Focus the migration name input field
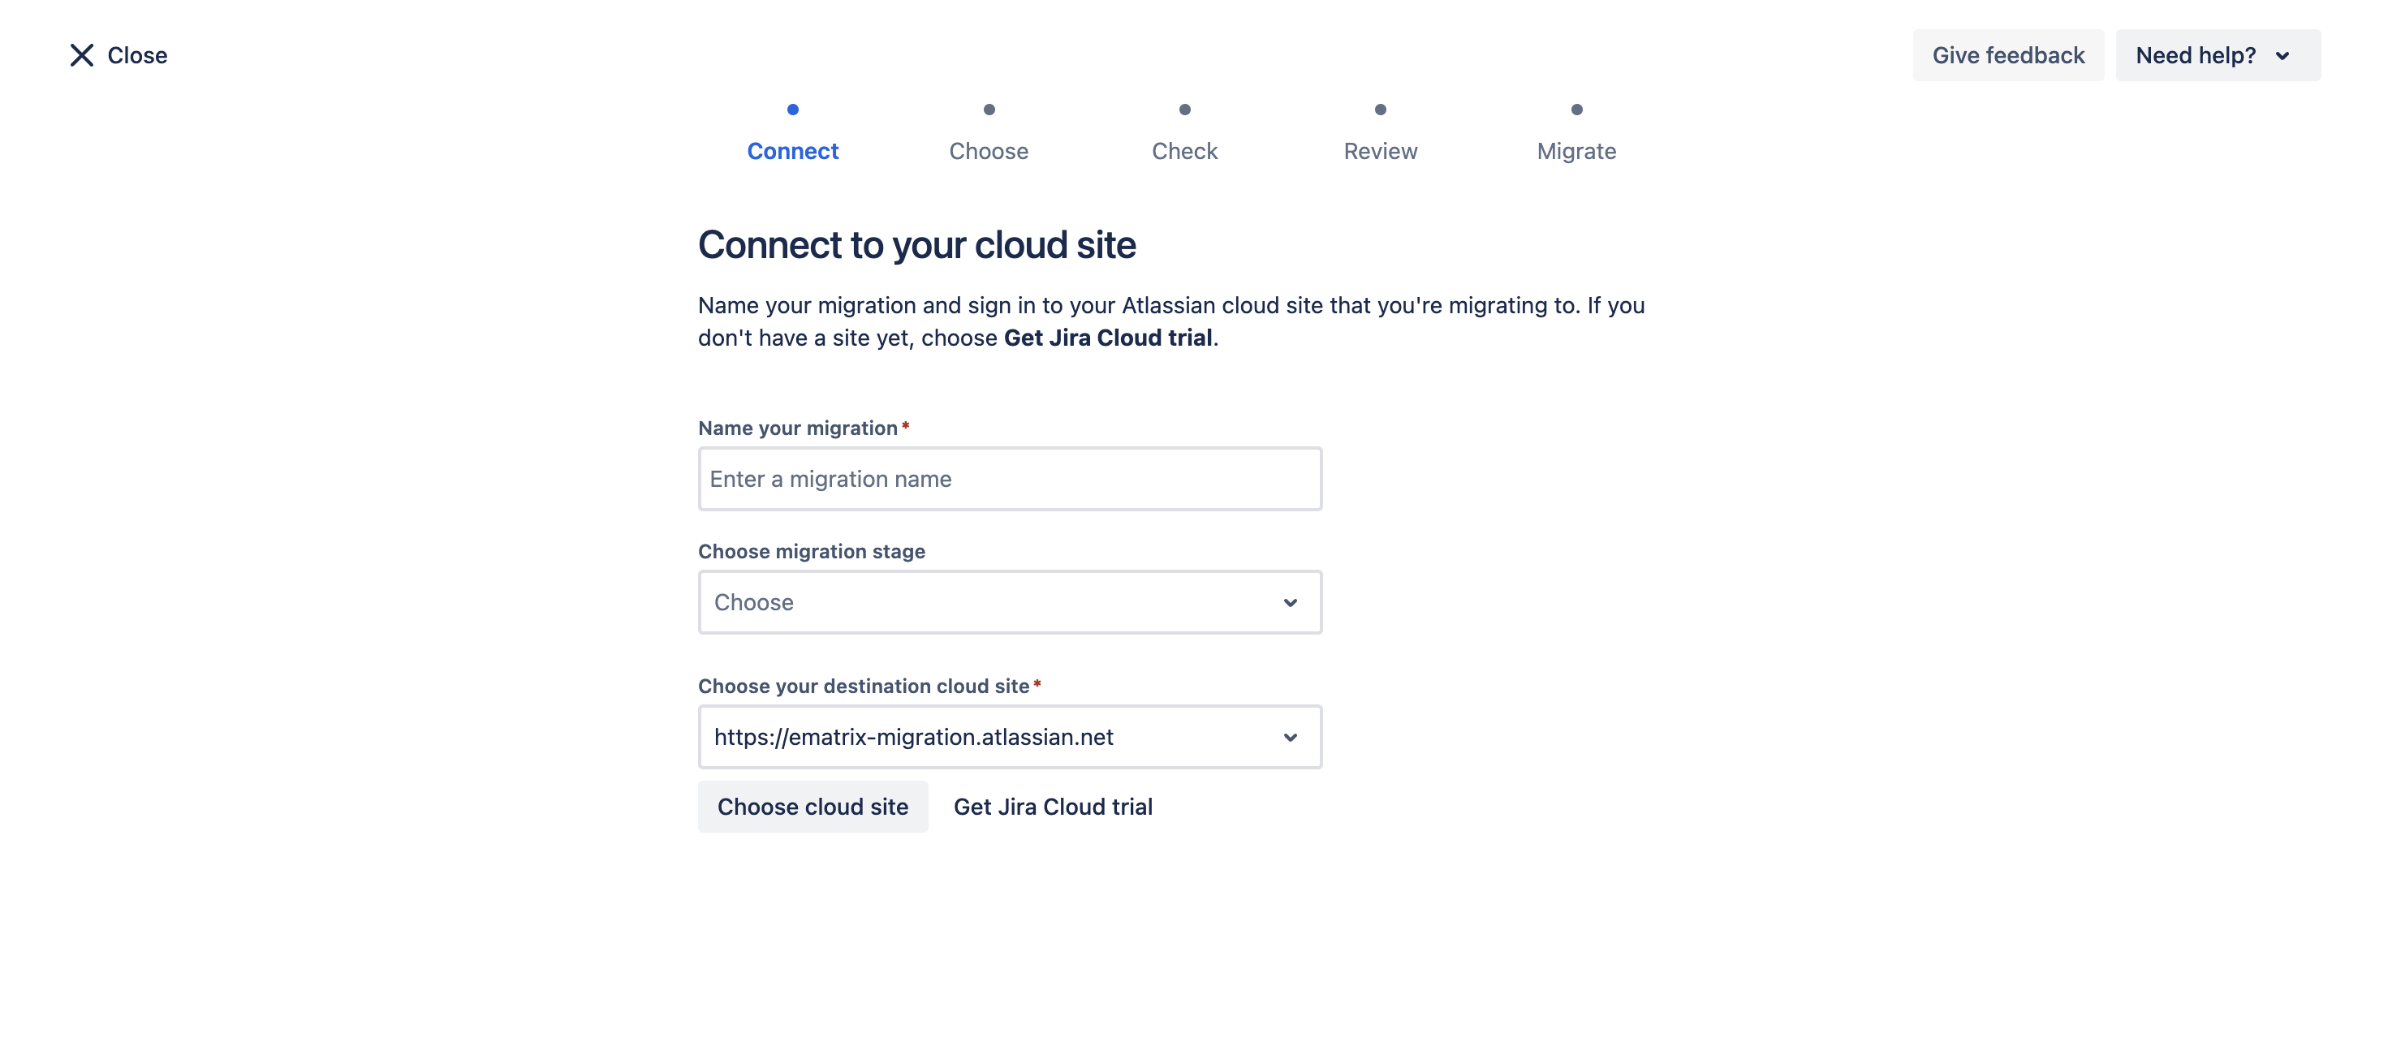Screen dimensions: 2401x1055 click(x=1010, y=479)
